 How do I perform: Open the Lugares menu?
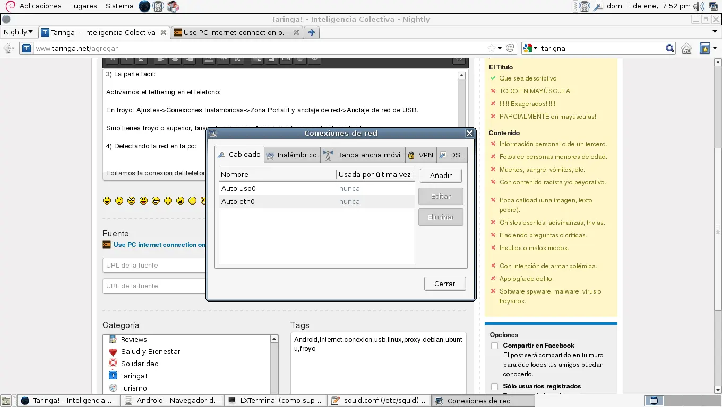pos(83,6)
